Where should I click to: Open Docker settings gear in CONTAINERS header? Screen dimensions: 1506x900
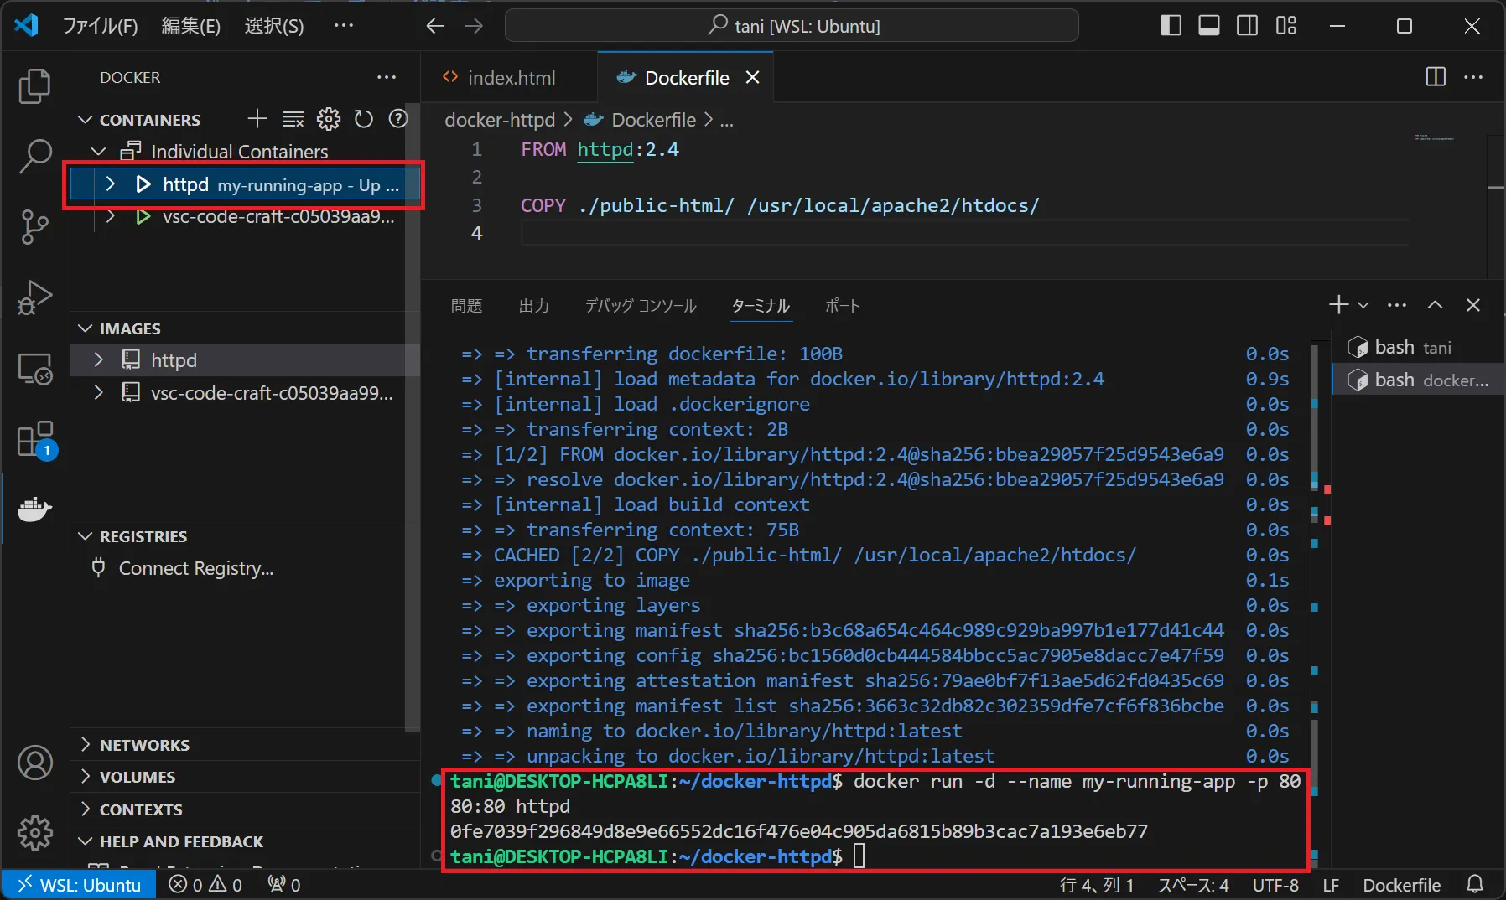pos(329,119)
